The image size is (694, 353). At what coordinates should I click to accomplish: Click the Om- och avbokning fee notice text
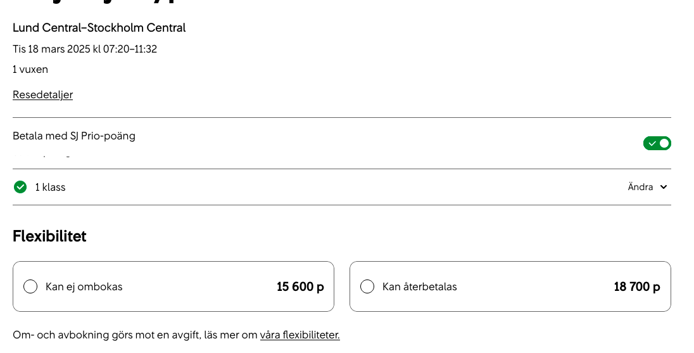pos(136,335)
